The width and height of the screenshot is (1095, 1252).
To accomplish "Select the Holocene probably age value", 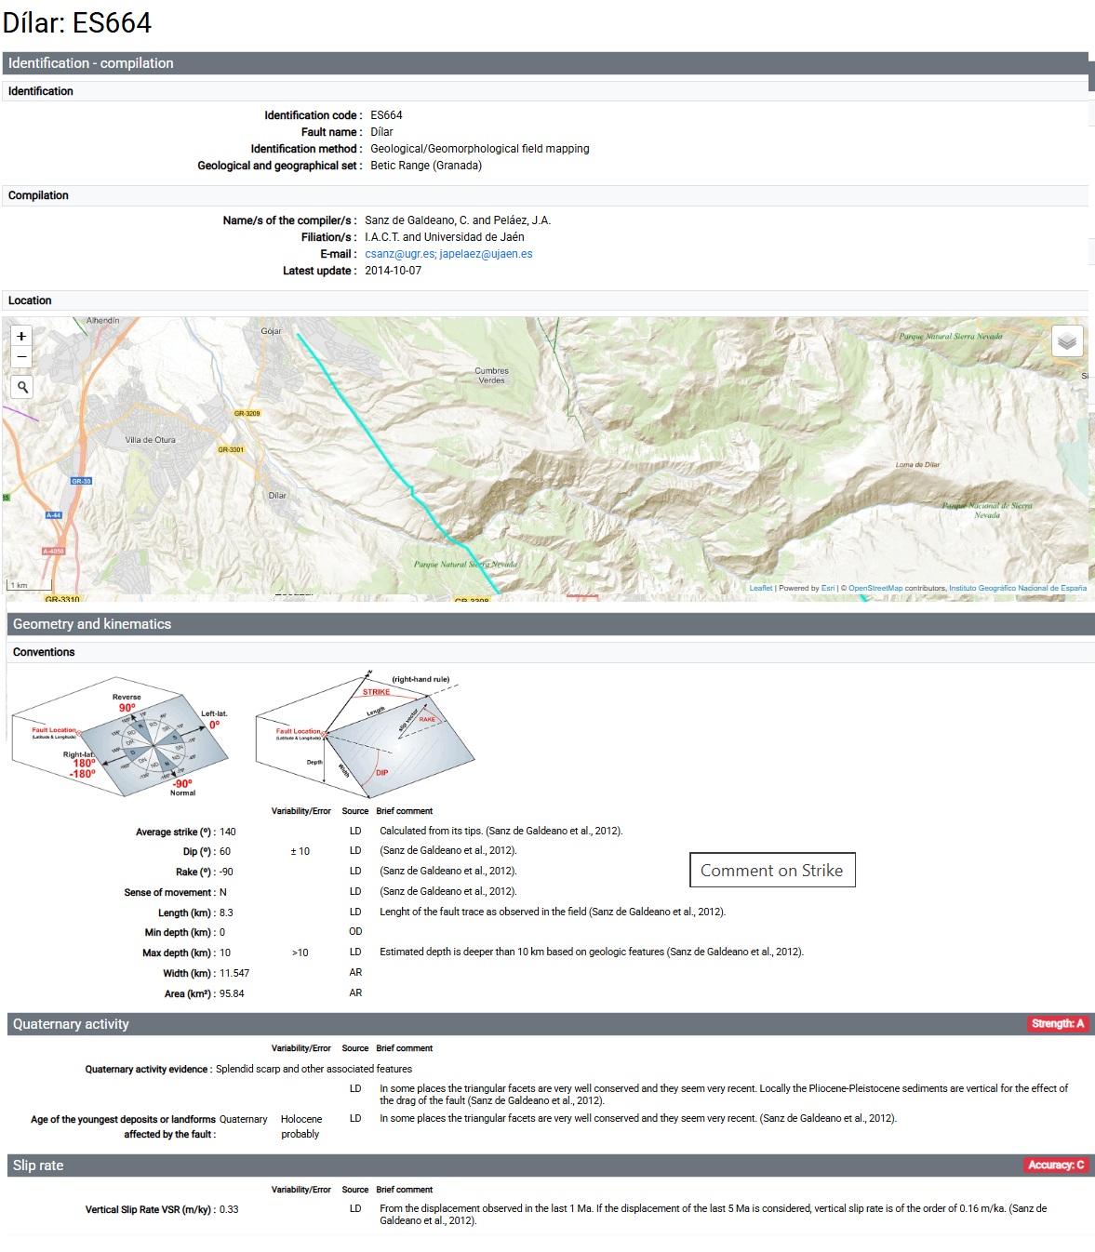I will [301, 1126].
